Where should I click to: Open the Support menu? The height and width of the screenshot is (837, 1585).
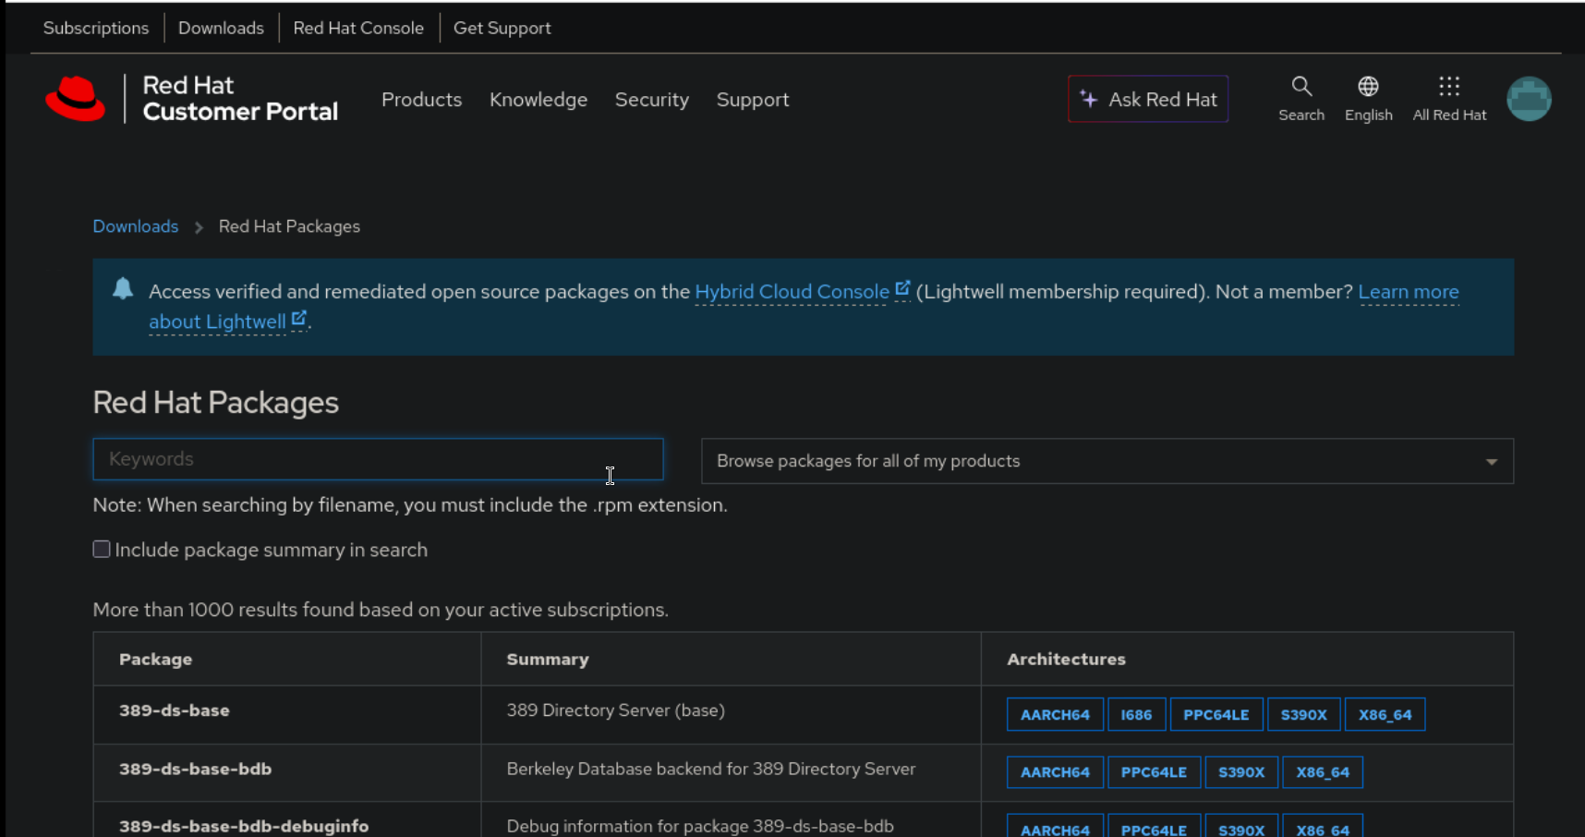[753, 100]
